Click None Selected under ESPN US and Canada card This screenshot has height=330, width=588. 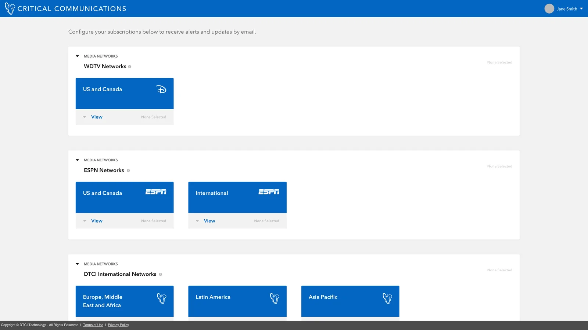154,221
